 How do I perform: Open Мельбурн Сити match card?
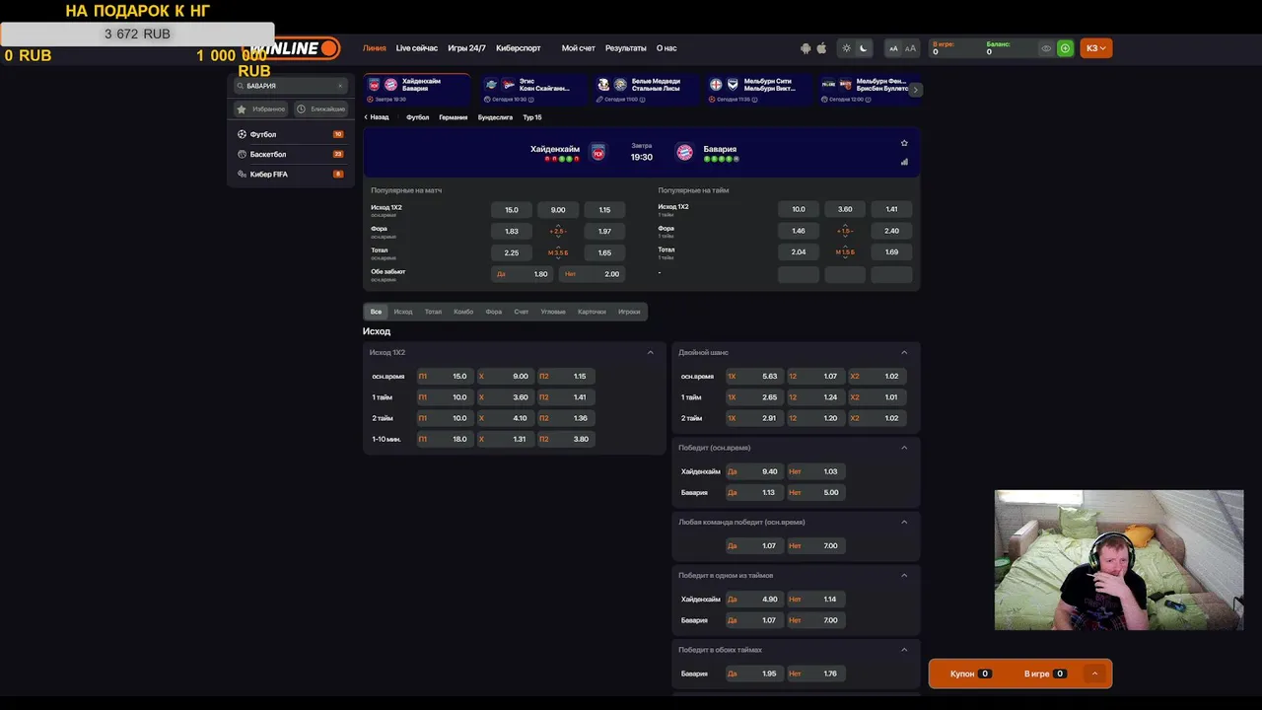[760, 89]
